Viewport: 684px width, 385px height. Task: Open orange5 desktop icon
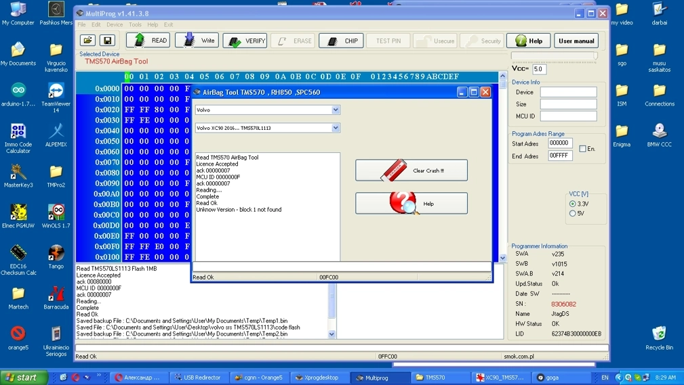[18, 338]
